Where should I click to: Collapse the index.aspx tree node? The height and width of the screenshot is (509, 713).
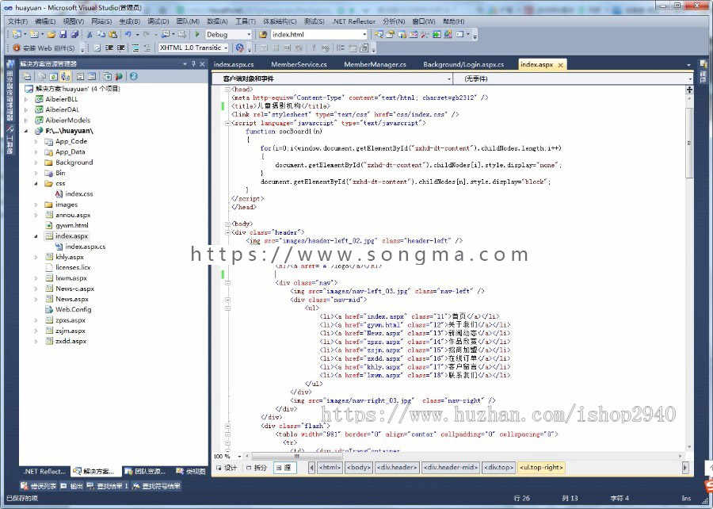click(x=36, y=236)
